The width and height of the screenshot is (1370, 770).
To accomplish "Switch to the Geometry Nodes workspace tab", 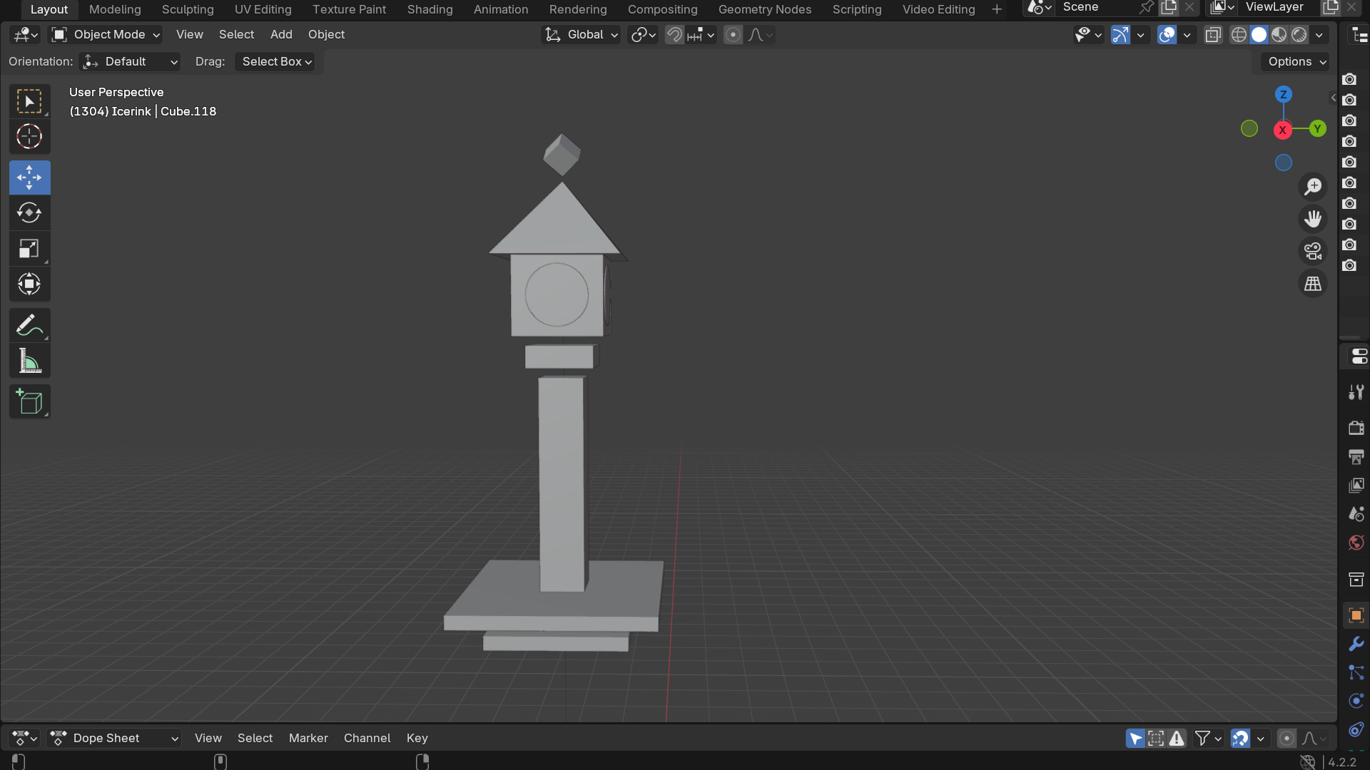I will click(764, 9).
